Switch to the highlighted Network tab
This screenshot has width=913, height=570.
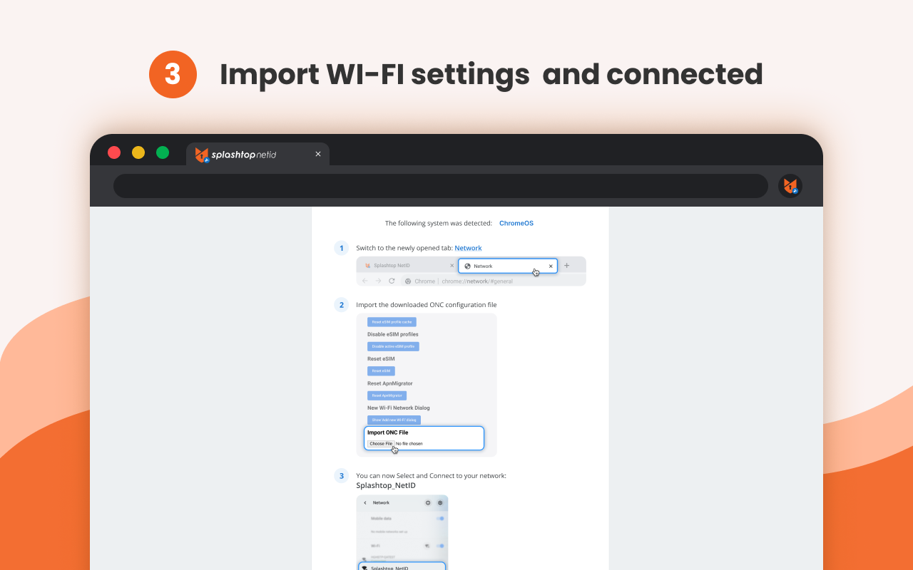pyautogui.click(x=508, y=266)
